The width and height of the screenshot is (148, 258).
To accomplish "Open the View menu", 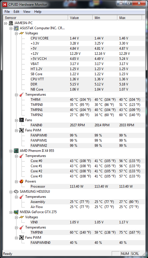I will 27,12.
